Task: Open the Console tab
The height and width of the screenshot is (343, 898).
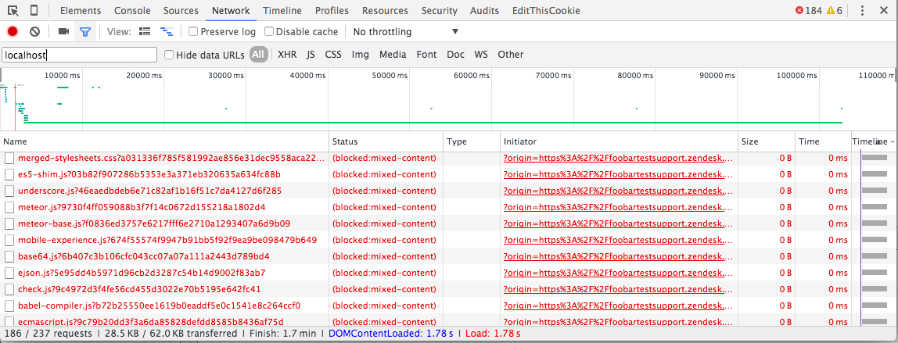Action: (132, 10)
